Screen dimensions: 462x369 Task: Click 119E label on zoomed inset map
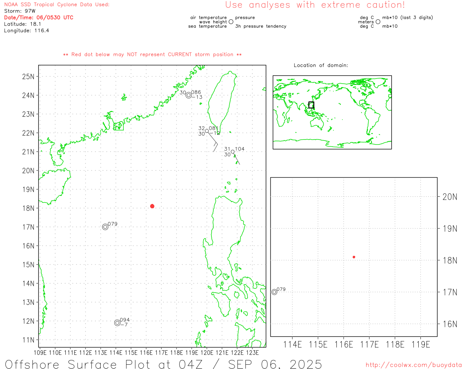click(x=421, y=344)
